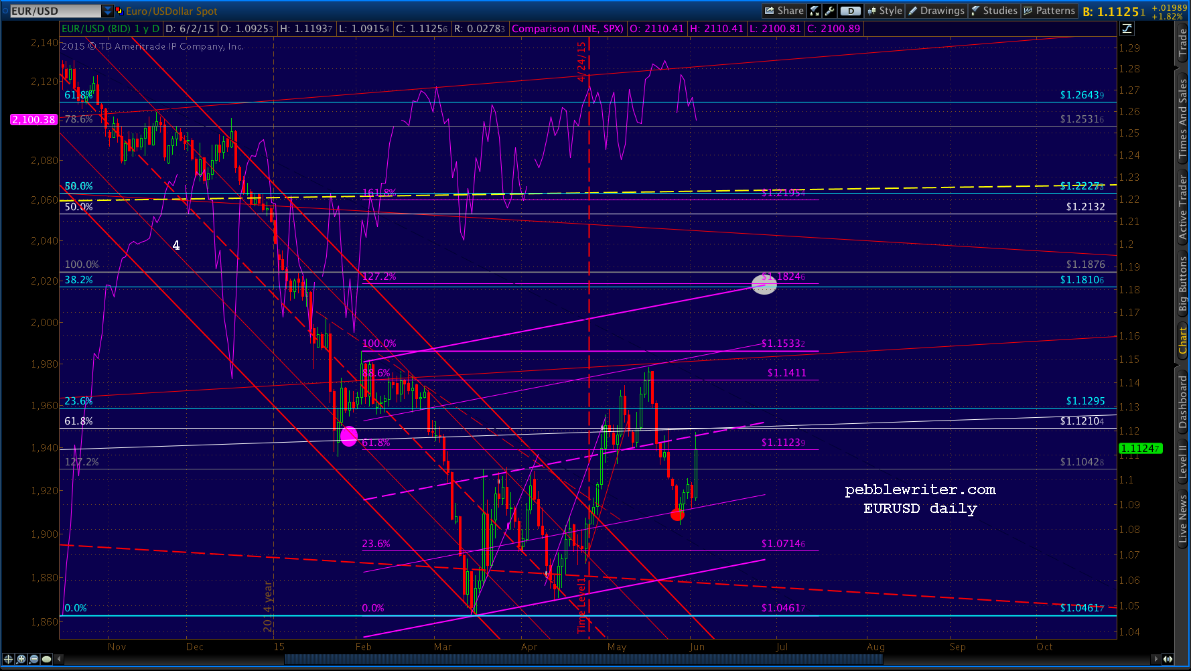Open the Trade side tab

[x=1183, y=43]
